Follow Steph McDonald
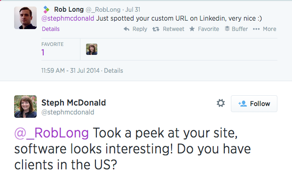The height and width of the screenshot is (175, 292). [254, 104]
